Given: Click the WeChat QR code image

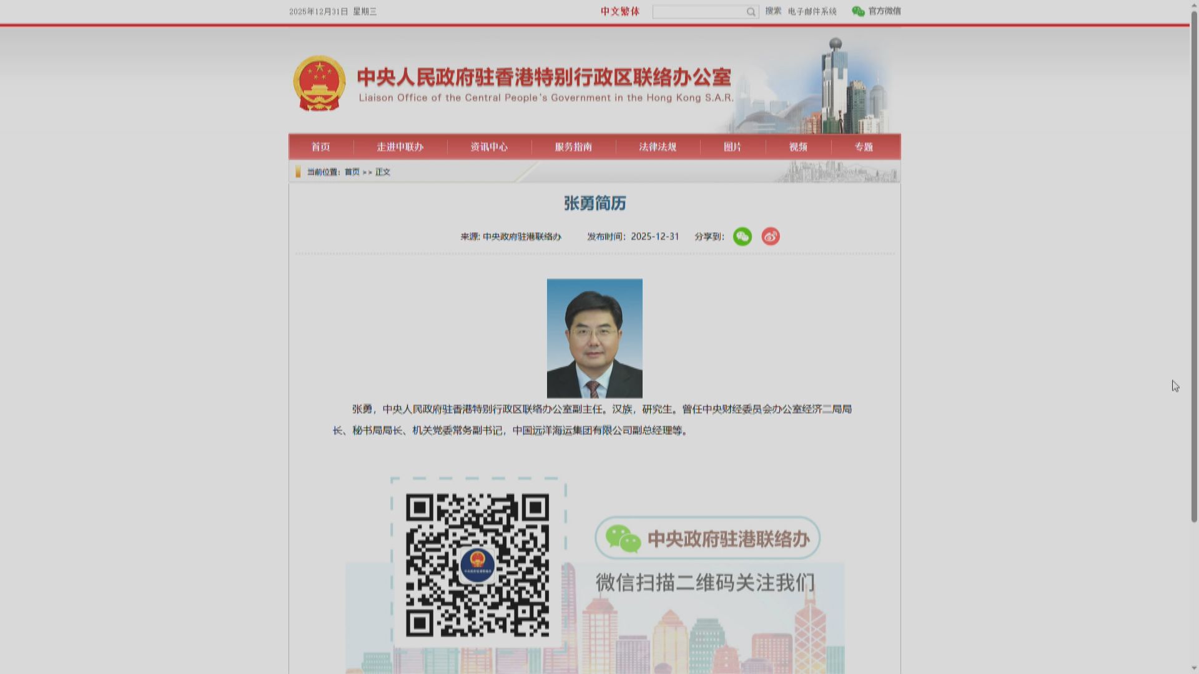Looking at the screenshot, I should (477, 565).
